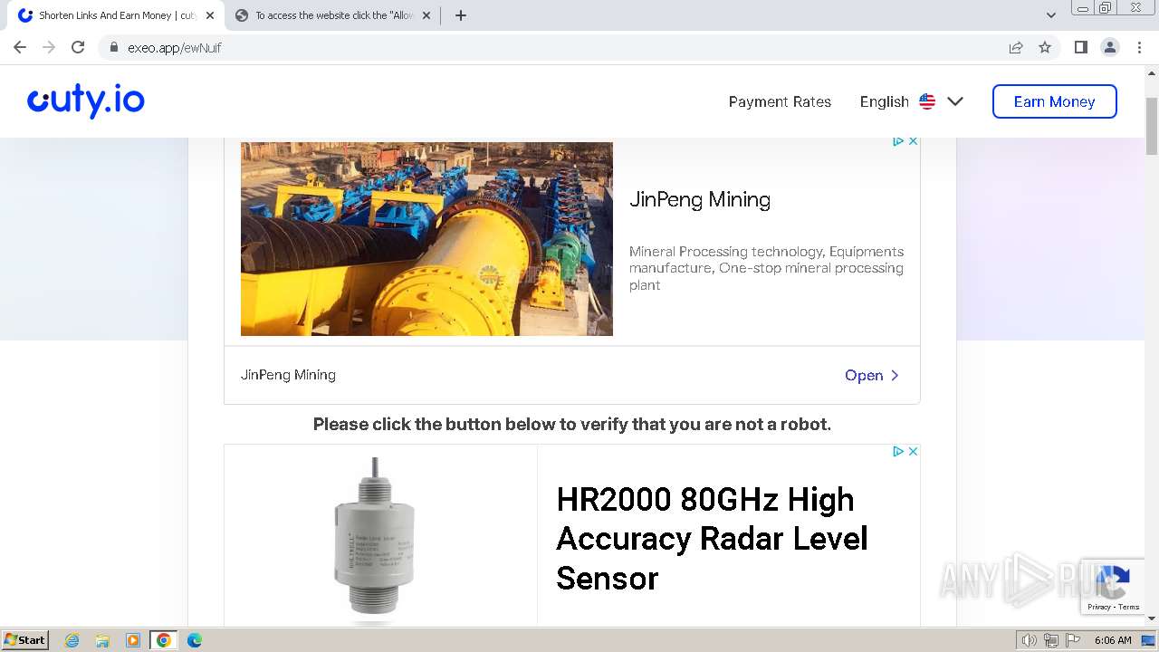Bookmark this page with the star icon

[1045, 47]
